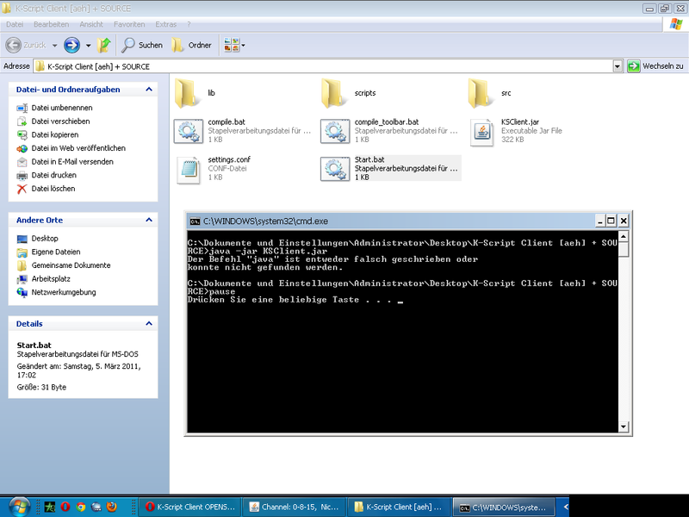Click the cmd.exe window title text
The width and height of the screenshot is (689, 517).
click(265, 221)
